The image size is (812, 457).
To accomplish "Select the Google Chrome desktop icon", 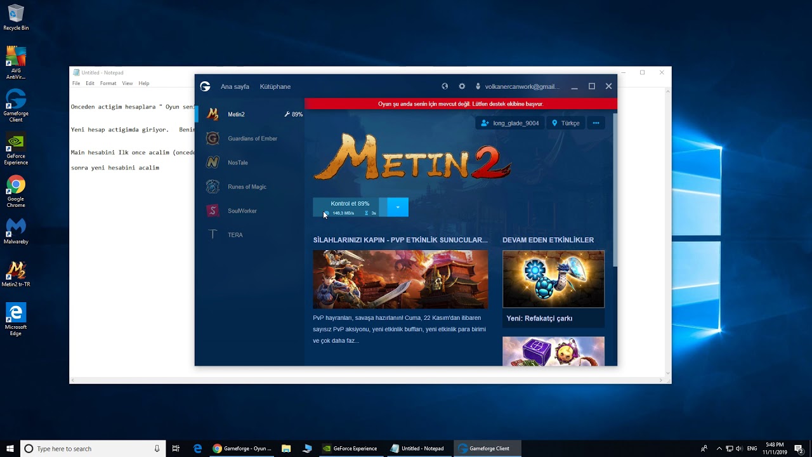I will click(x=16, y=192).
